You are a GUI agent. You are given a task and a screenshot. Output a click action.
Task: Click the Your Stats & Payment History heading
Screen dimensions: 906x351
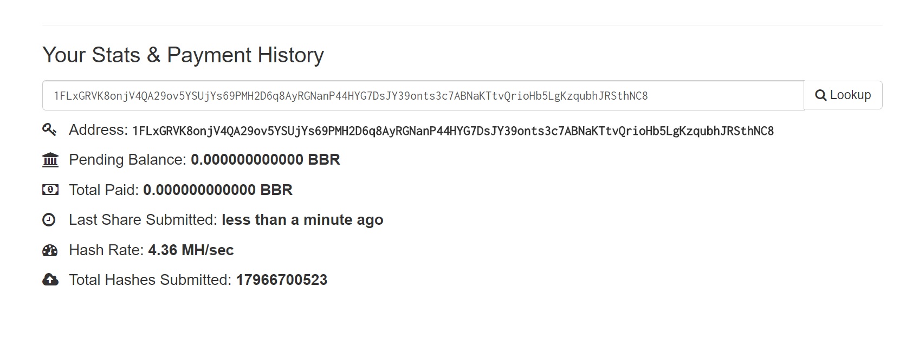[183, 55]
